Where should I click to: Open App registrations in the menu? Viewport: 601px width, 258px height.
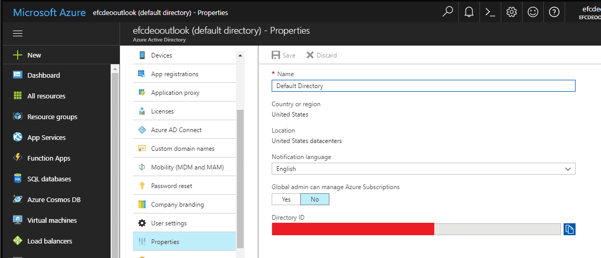(184, 74)
